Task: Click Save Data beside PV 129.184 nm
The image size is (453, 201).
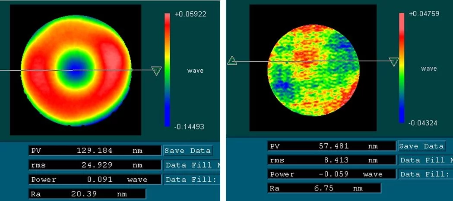Action: coord(188,151)
